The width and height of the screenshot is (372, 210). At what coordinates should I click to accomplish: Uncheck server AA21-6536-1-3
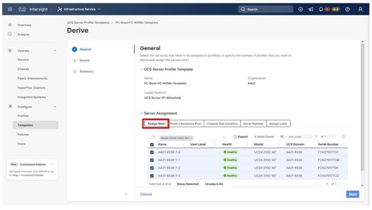tap(152, 176)
